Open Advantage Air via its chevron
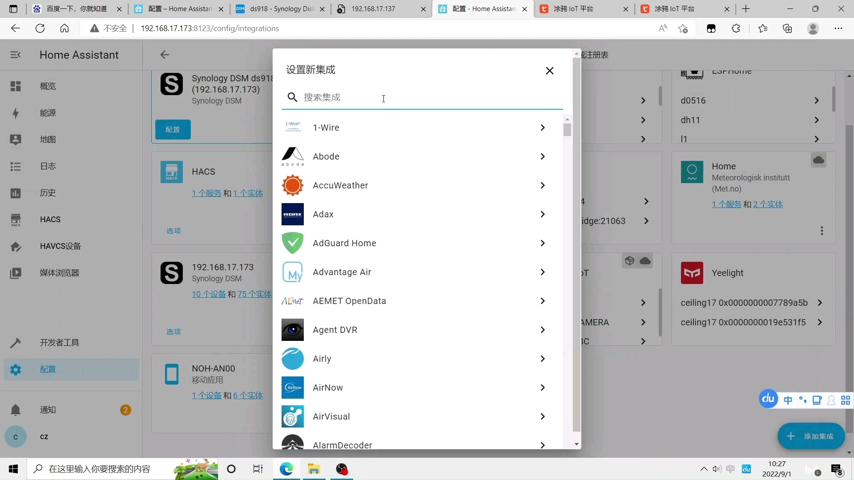This screenshot has height=480, width=854. 543,272
